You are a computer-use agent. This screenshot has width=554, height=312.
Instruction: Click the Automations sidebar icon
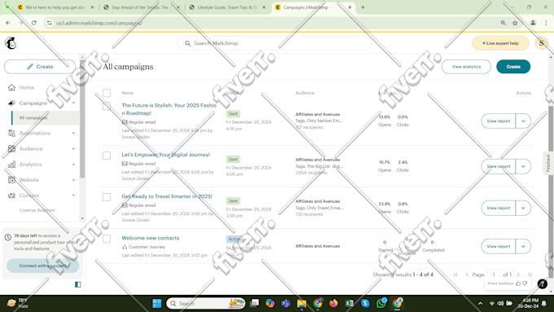[x=11, y=134]
